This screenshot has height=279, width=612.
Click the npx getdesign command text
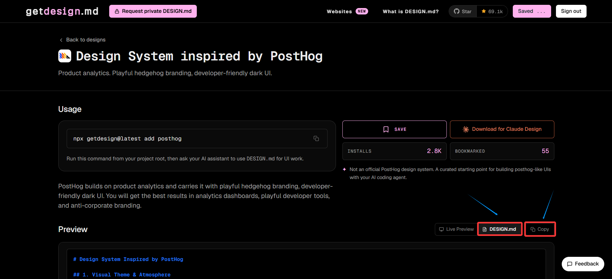click(127, 139)
